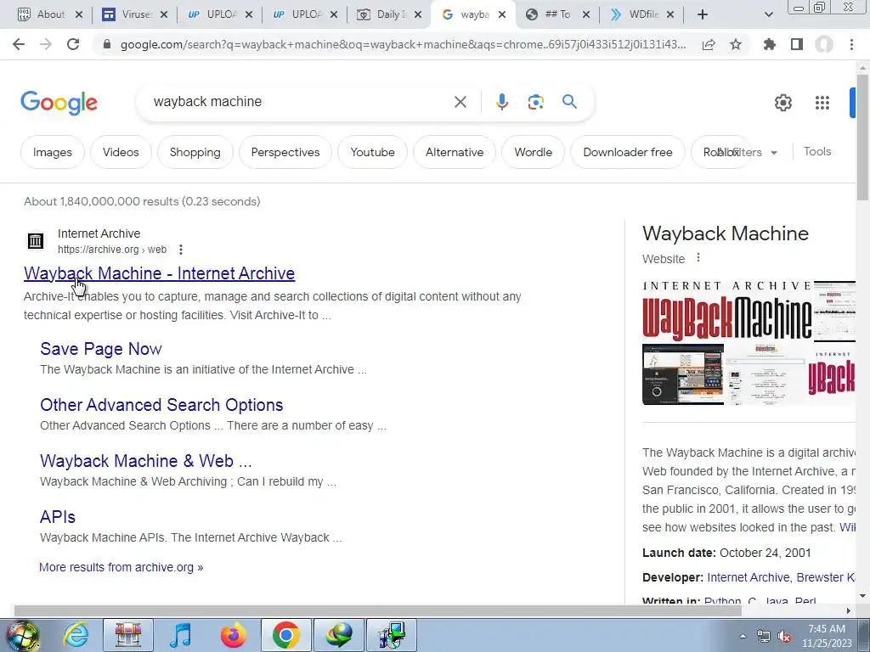Open Wayback Machine - Internet Archive result

[159, 273]
